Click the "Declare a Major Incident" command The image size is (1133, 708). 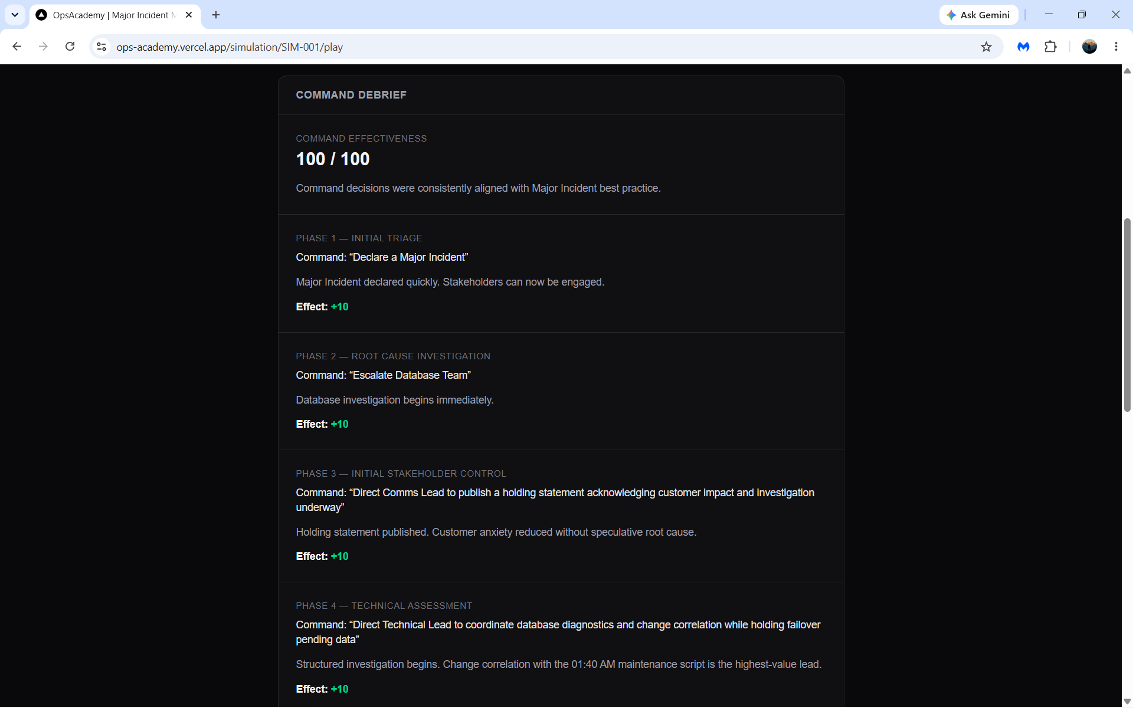tap(382, 257)
